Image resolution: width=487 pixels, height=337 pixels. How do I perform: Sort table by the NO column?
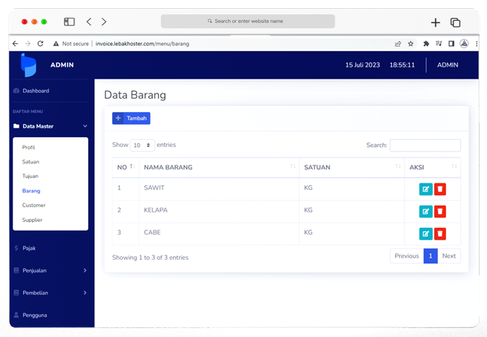click(125, 167)
